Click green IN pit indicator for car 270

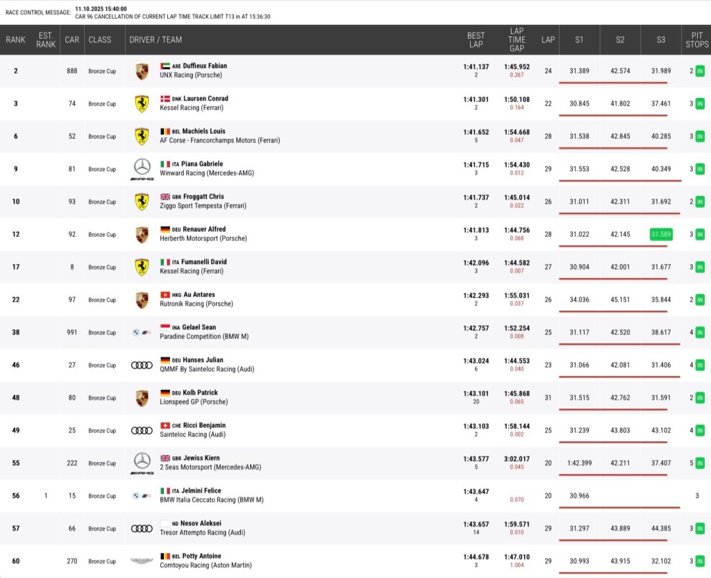(x=700, y=561)
